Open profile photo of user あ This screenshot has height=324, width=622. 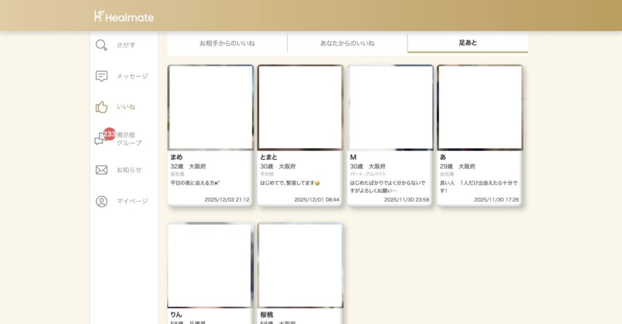(480, 107)
